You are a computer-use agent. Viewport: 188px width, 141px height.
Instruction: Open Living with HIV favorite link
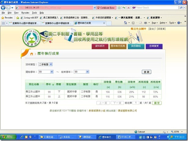coord(29,18)
